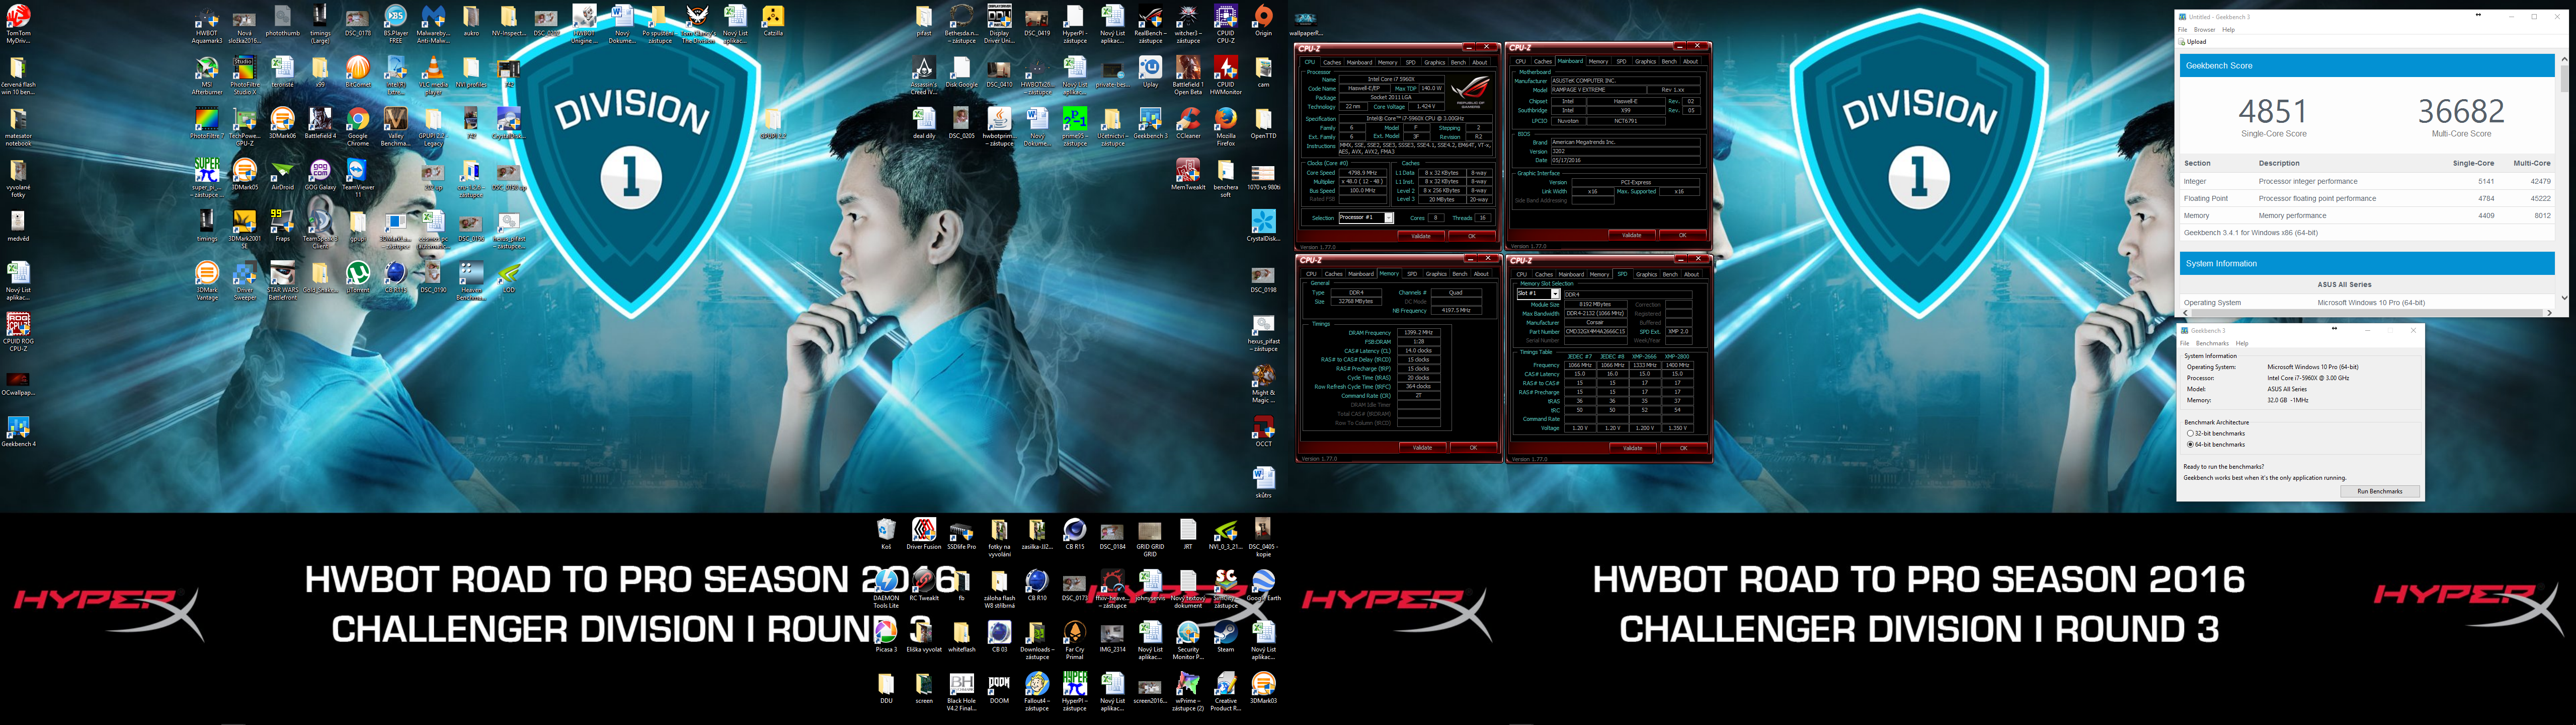2576x725 pixels.
Task: Select the Display Driver Uninstaller icon
Action: 998,24
